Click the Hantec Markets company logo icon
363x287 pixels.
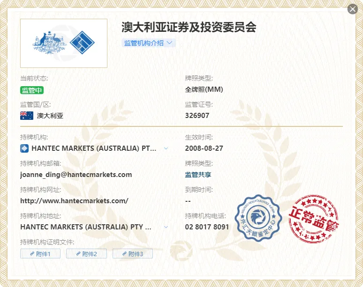[24, 148]
